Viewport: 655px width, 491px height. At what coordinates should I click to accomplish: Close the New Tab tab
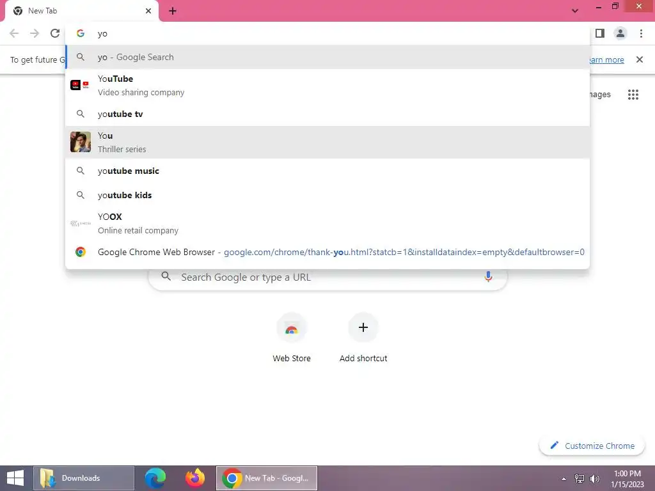(x=148, y=11)
